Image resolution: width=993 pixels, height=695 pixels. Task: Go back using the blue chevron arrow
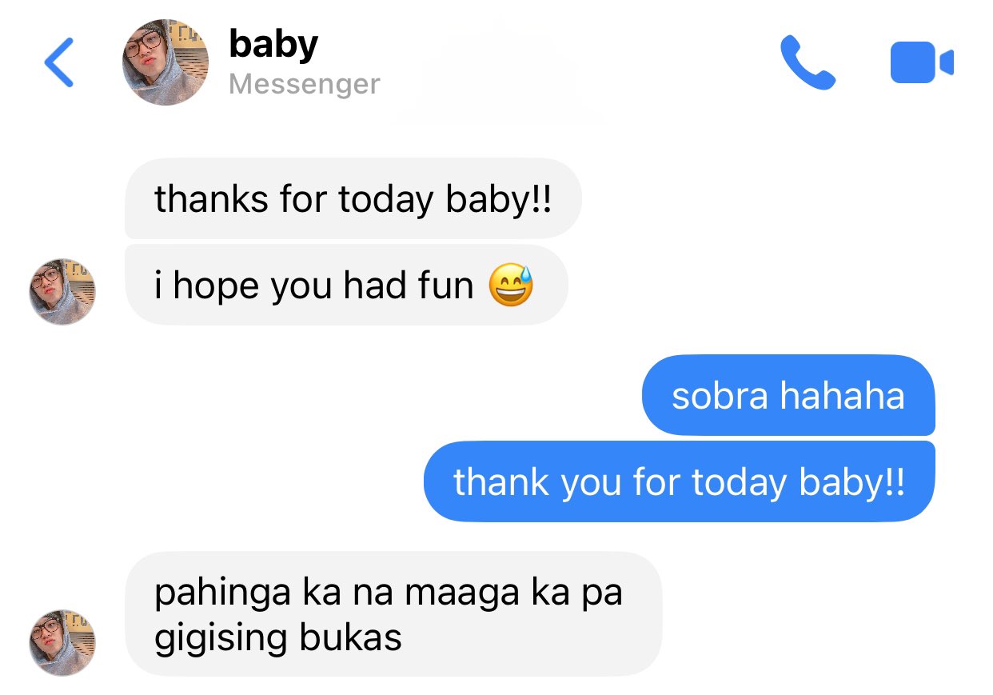[x=59, y=62]
